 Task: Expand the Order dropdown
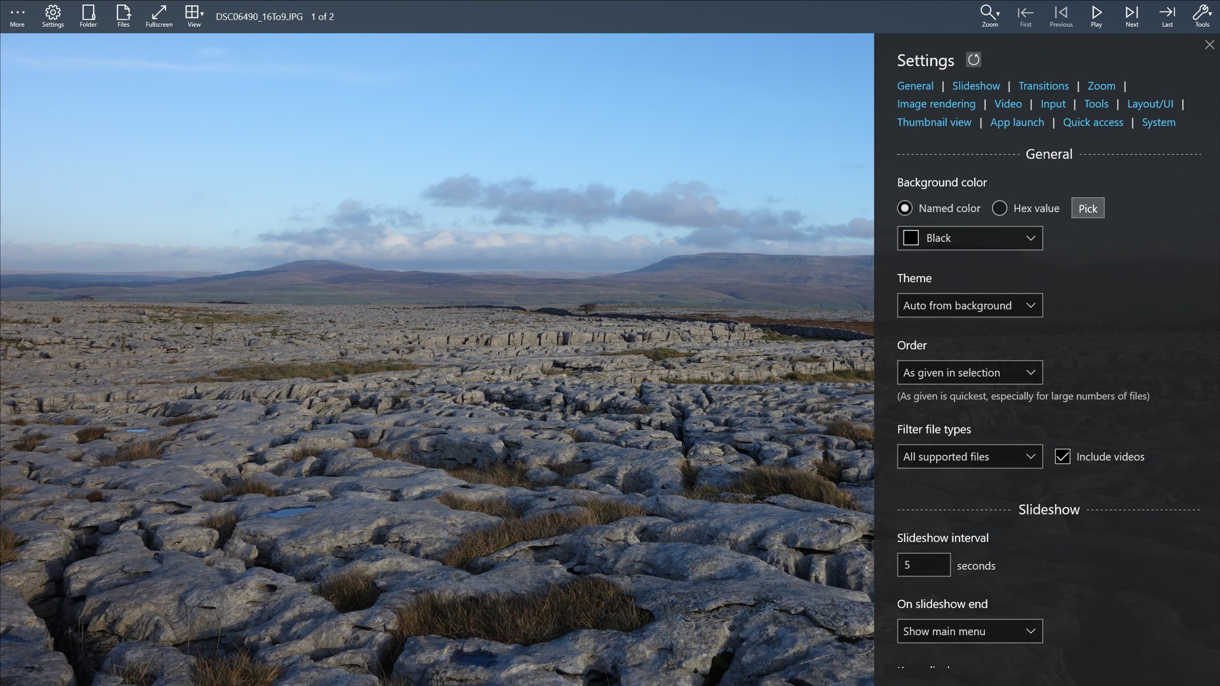(x=969, y=372)
